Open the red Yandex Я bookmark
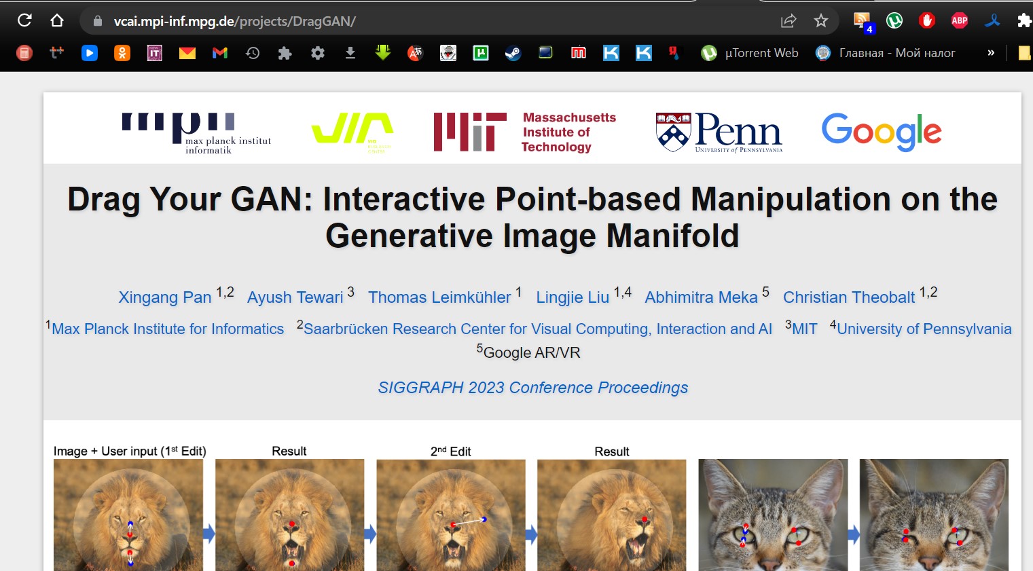 click(674, 53)
